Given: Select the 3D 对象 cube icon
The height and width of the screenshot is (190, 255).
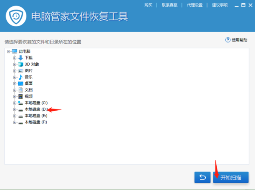Looking at the screenshot, I should click(x=20, y=64).
